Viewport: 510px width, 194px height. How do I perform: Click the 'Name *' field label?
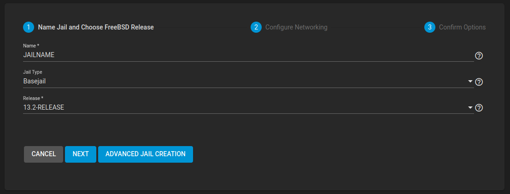point(31,46)
